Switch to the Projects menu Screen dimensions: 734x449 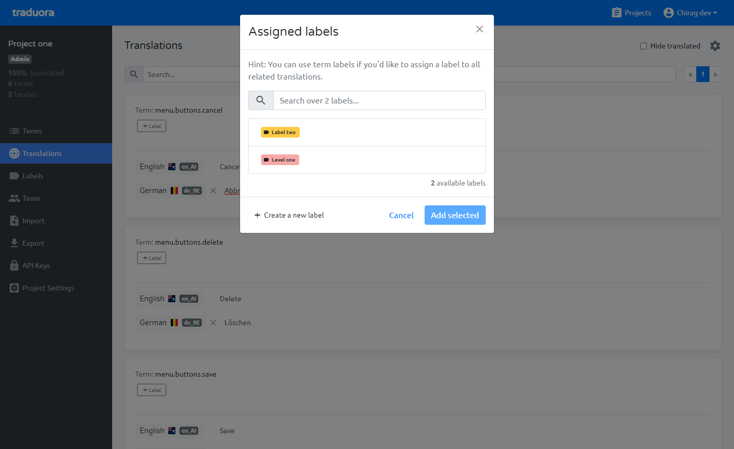(x=632, y=12)
